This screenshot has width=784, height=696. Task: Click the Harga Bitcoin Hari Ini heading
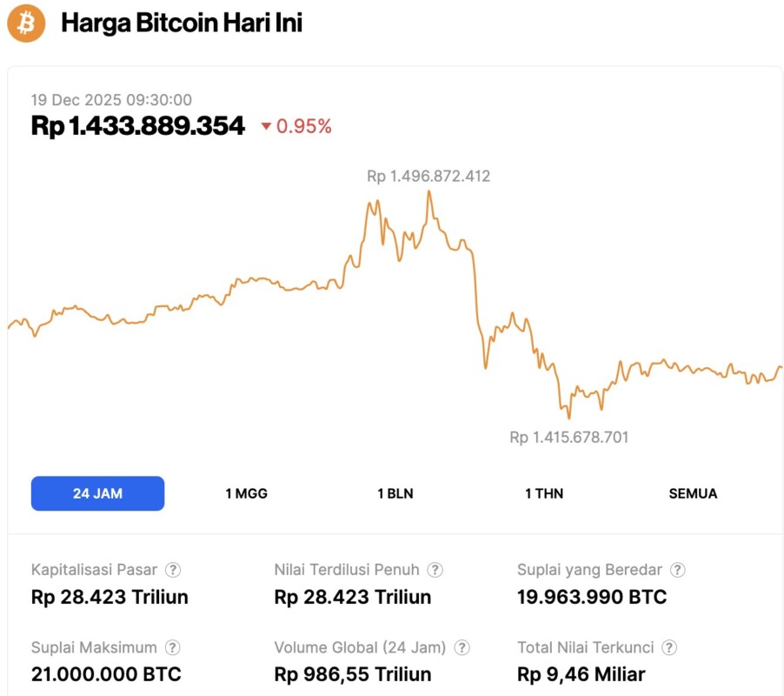pyautogui.click(x=181, y=23)
